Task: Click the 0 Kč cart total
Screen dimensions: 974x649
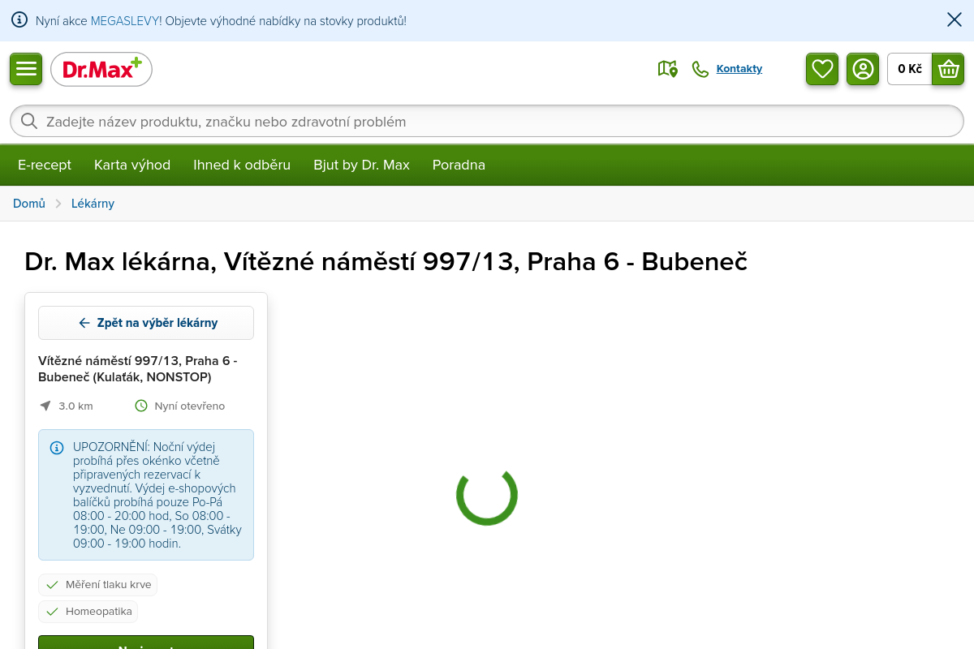Action: pyautogui.click(x=910, y=69)
